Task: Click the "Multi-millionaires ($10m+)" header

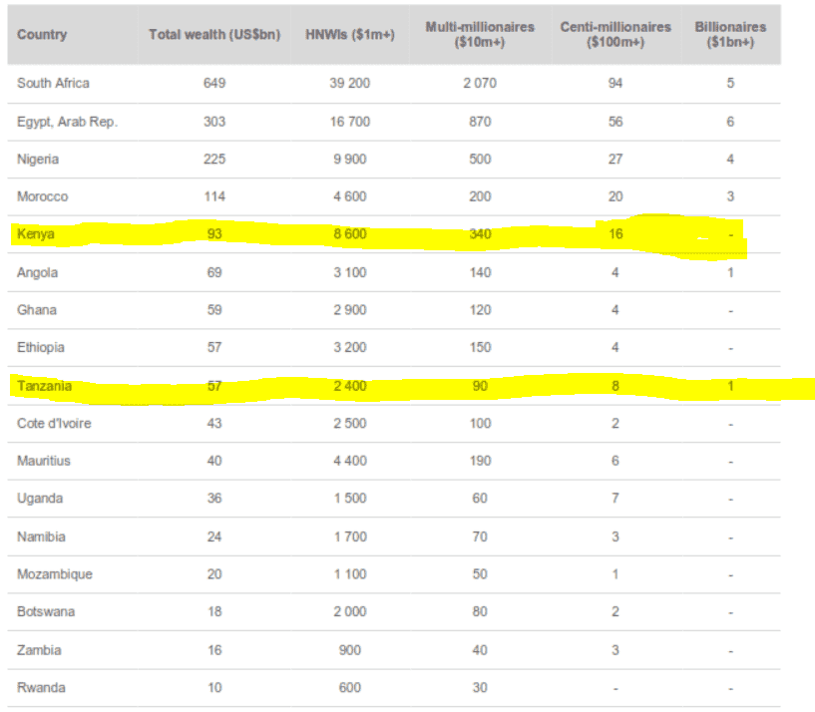Action: [x=480, y=35]
